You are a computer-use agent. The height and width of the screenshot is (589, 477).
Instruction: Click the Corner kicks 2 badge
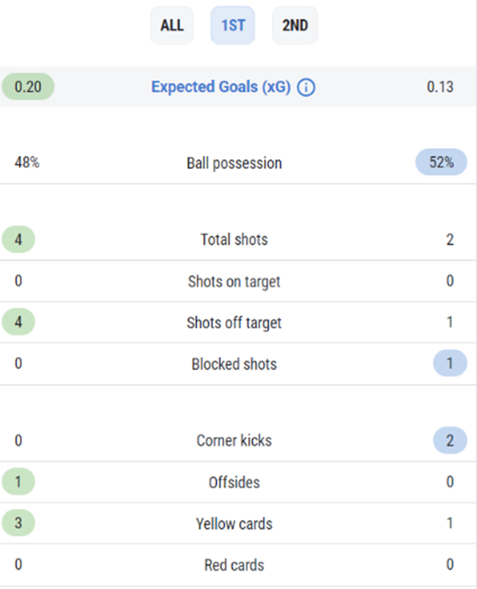(450, 440)
